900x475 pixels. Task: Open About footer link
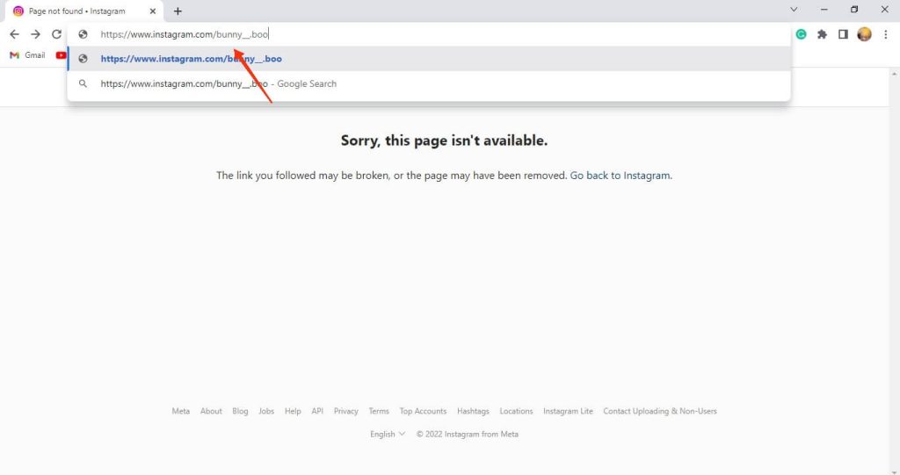[x=211, y=411]
